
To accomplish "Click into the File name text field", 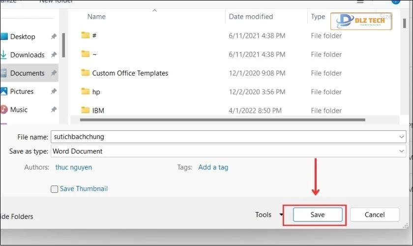I will click(221, 137).
